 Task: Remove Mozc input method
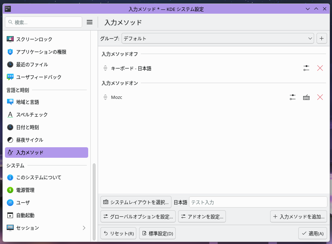pyautogui.click(x=320, y=97)
